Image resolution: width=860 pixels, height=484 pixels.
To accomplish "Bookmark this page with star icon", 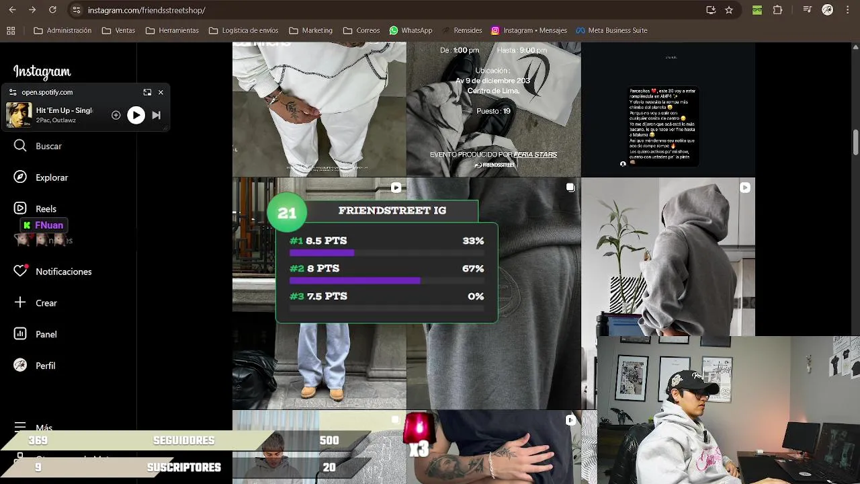I will 729,10.
